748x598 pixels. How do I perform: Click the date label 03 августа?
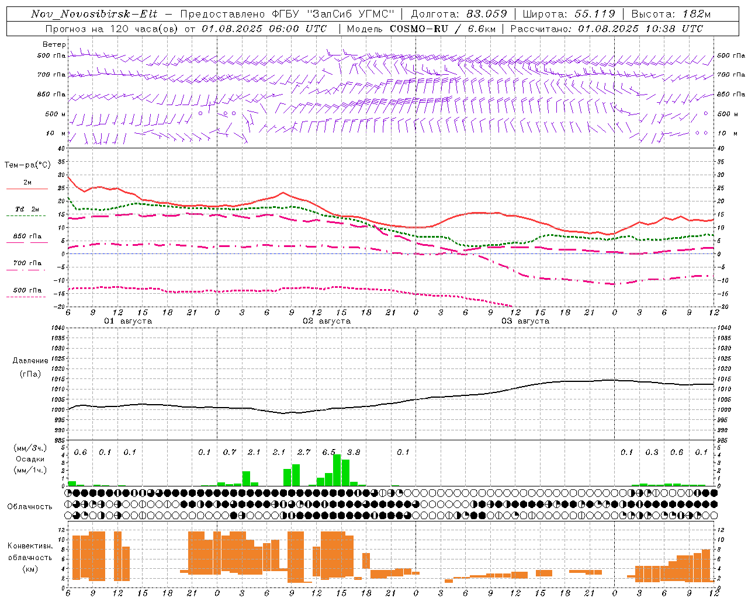[x=525, y=321]
